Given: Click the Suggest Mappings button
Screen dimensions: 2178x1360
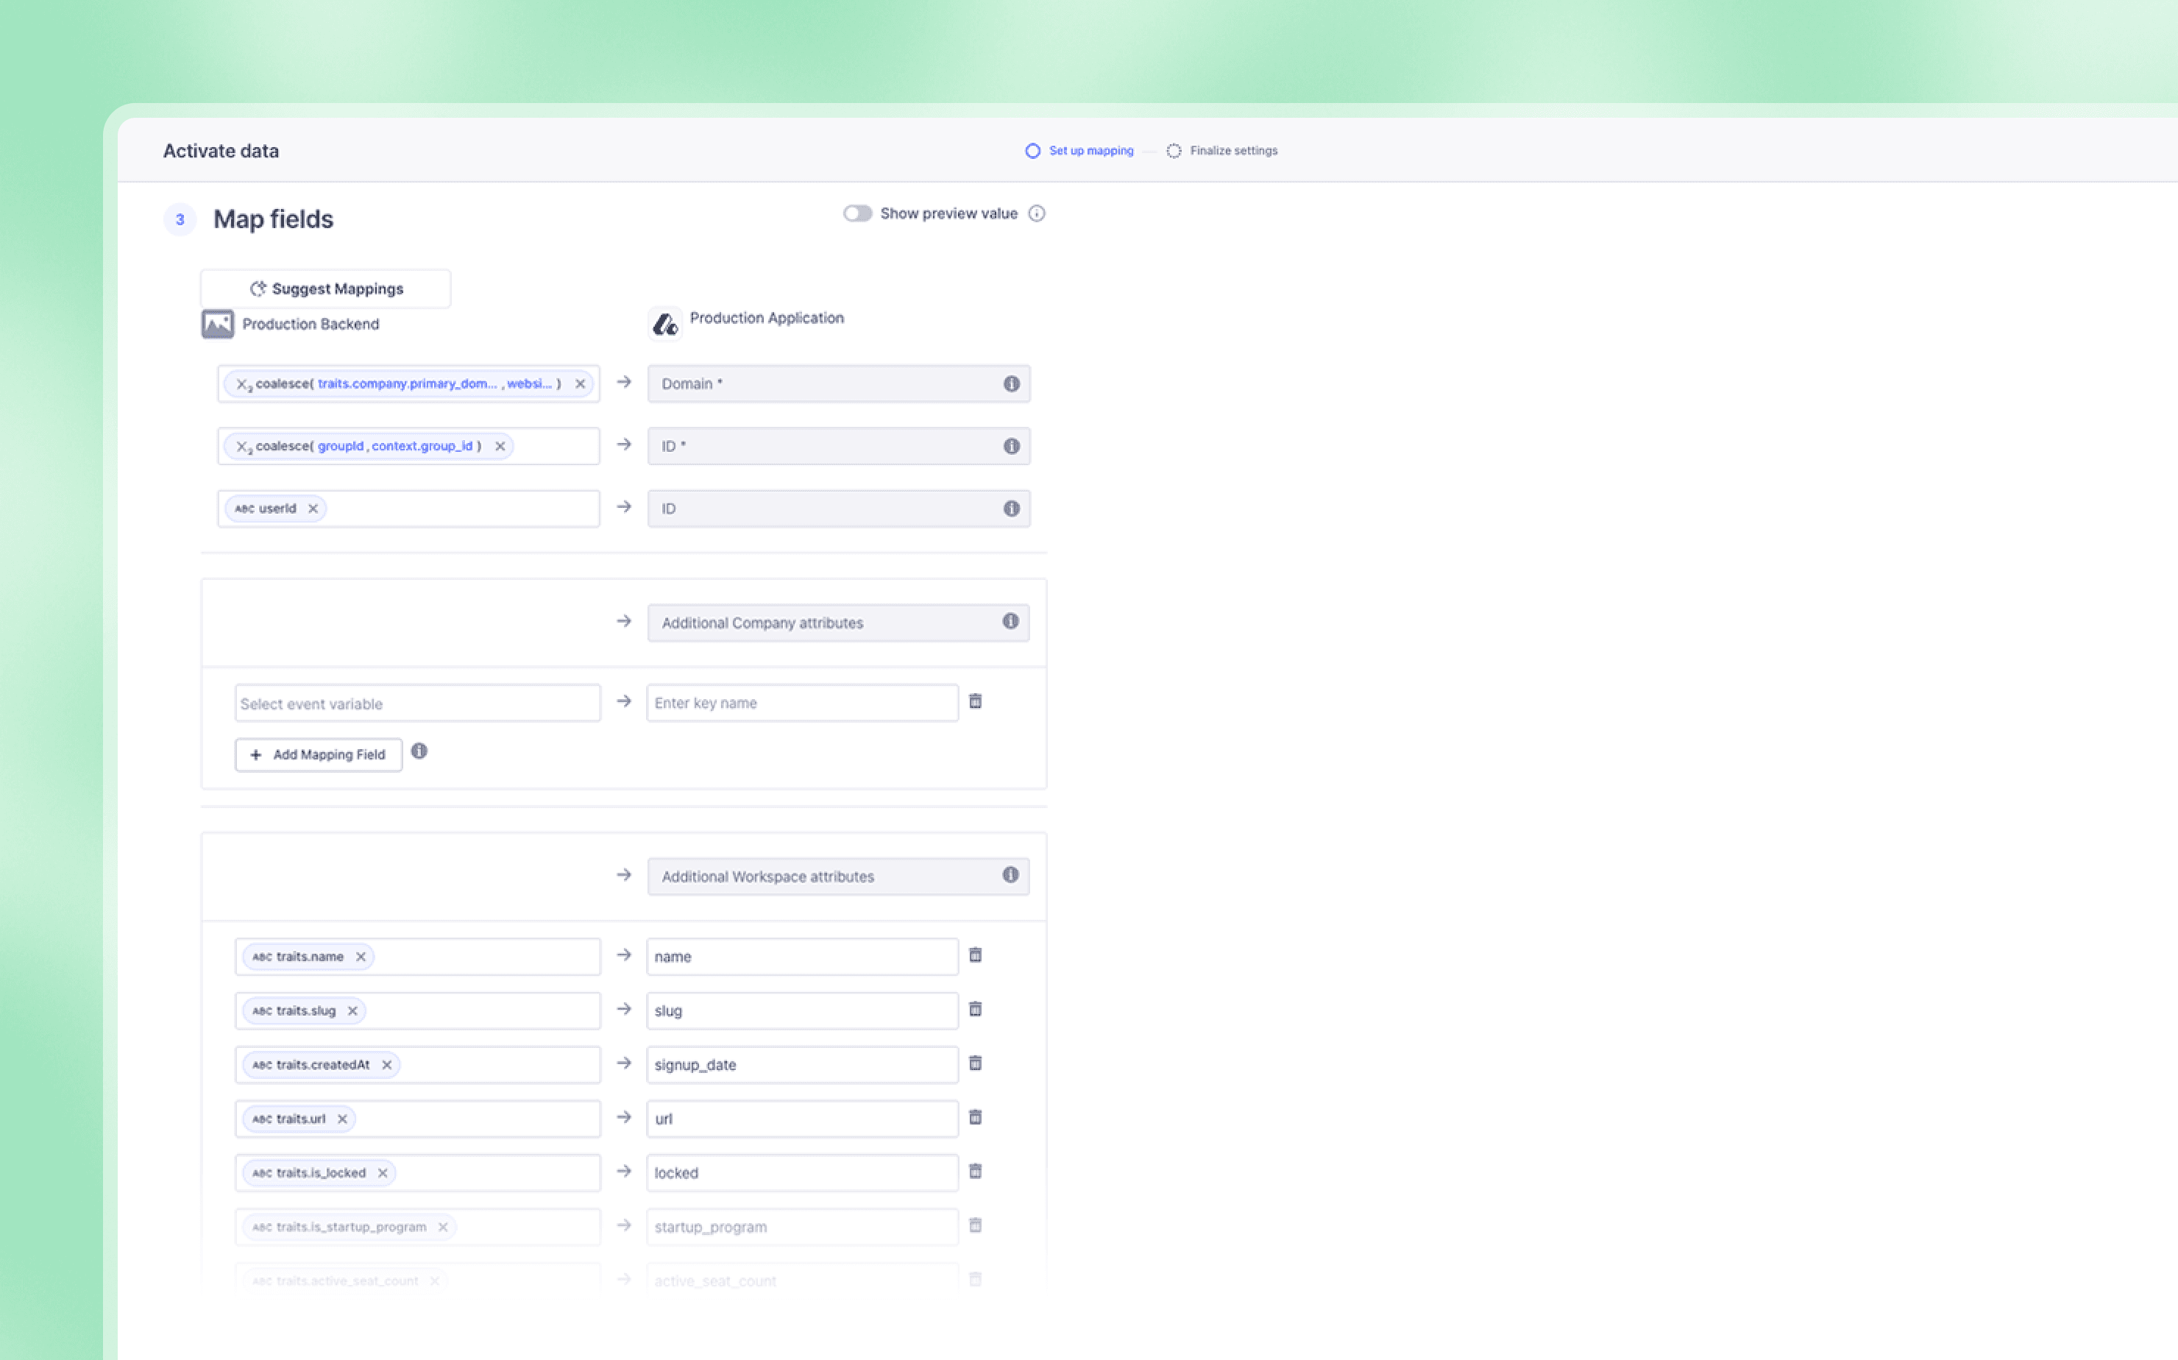Looking at the screenshot, I should coord(325,288).
